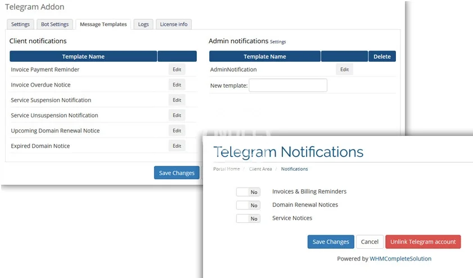The width and height of the screenshot is (473, 278).
Task: Edit Invoice Overdue Notice template
Action: pos(177,85)
